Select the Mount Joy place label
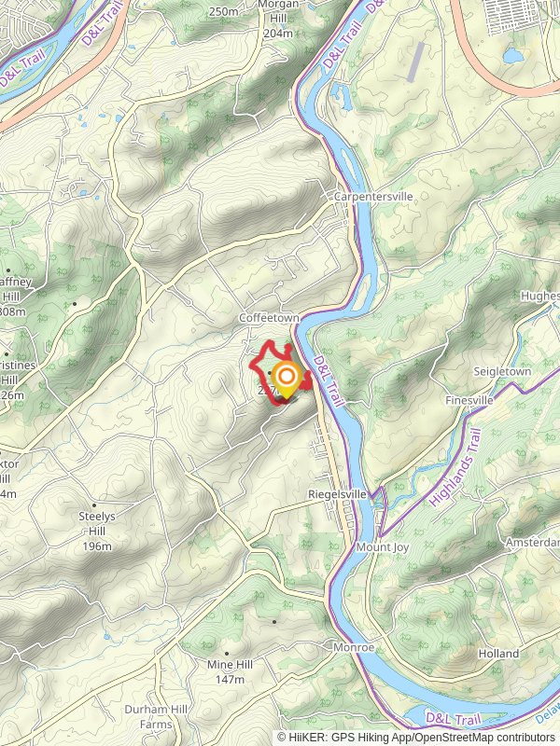 (383, 547)
